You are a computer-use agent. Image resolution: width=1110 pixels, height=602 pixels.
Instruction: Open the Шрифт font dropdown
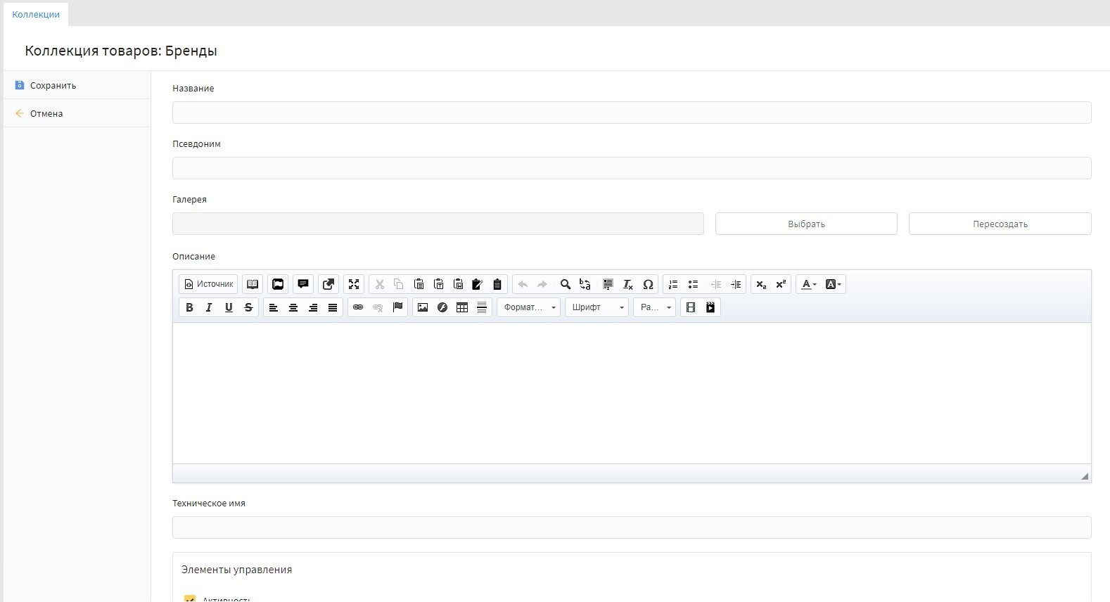point(597,307)
